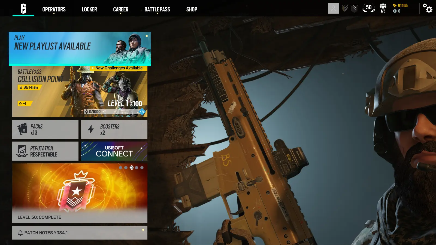The height and width of the screenshot is (245, 436).
Task: Open settings via the gear icon
Action: point(428,8)
